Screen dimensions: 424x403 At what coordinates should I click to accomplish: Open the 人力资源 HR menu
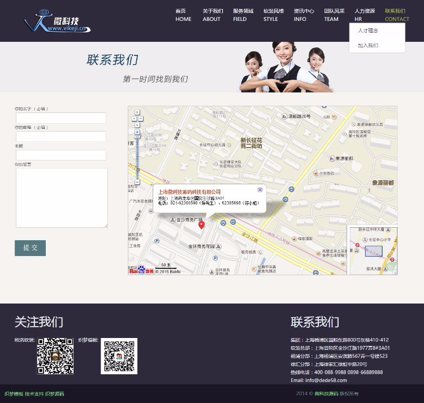[365, 15]
